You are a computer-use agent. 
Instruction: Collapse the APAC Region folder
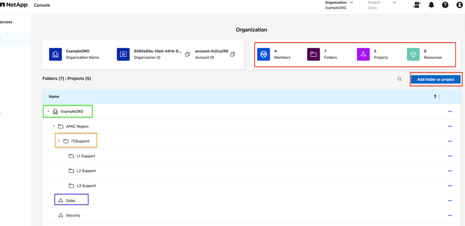(54, 126)
